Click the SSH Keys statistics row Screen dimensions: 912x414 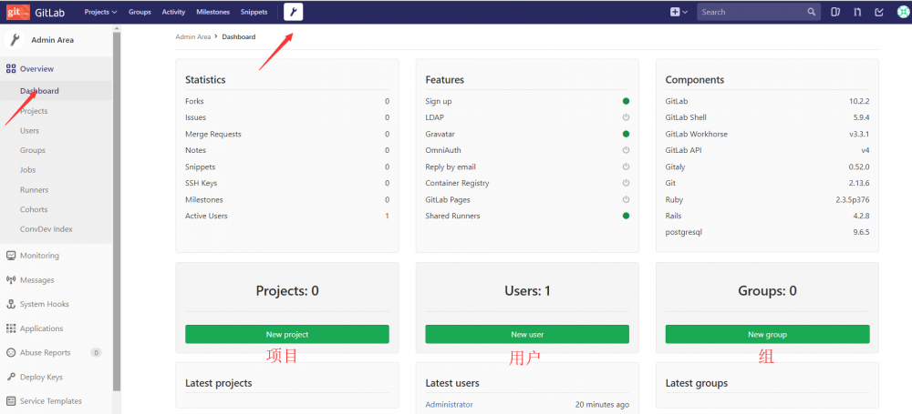coord(287,183)
